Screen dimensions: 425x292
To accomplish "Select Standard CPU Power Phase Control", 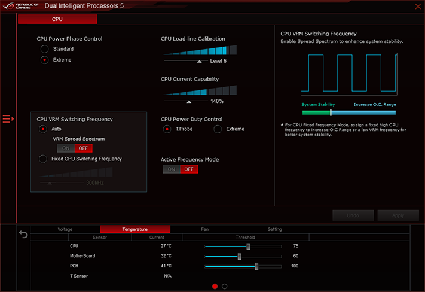I will [x=44, y=49].
